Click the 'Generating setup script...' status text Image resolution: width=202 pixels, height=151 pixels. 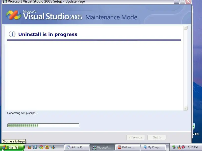(22, 113)
